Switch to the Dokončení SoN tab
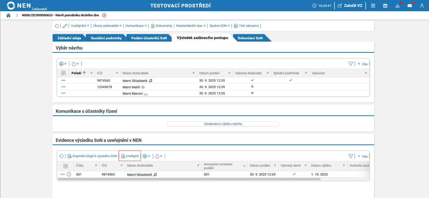 [250, 38]
